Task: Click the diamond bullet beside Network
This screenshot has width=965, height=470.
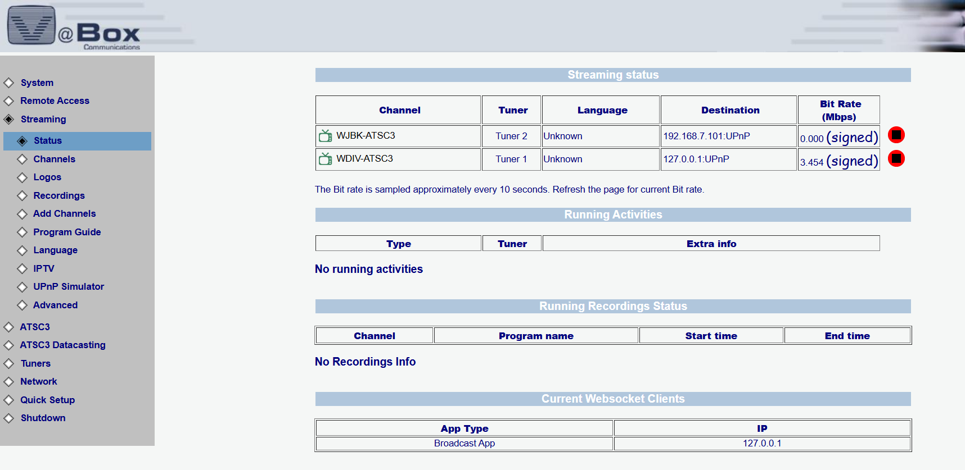Action: pos(8,382)
